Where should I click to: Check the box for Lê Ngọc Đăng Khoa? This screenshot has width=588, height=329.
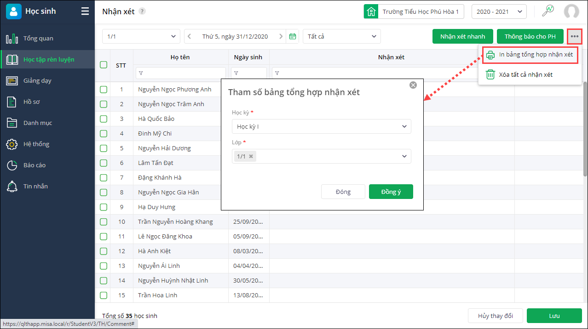click(x=104, y=236)
